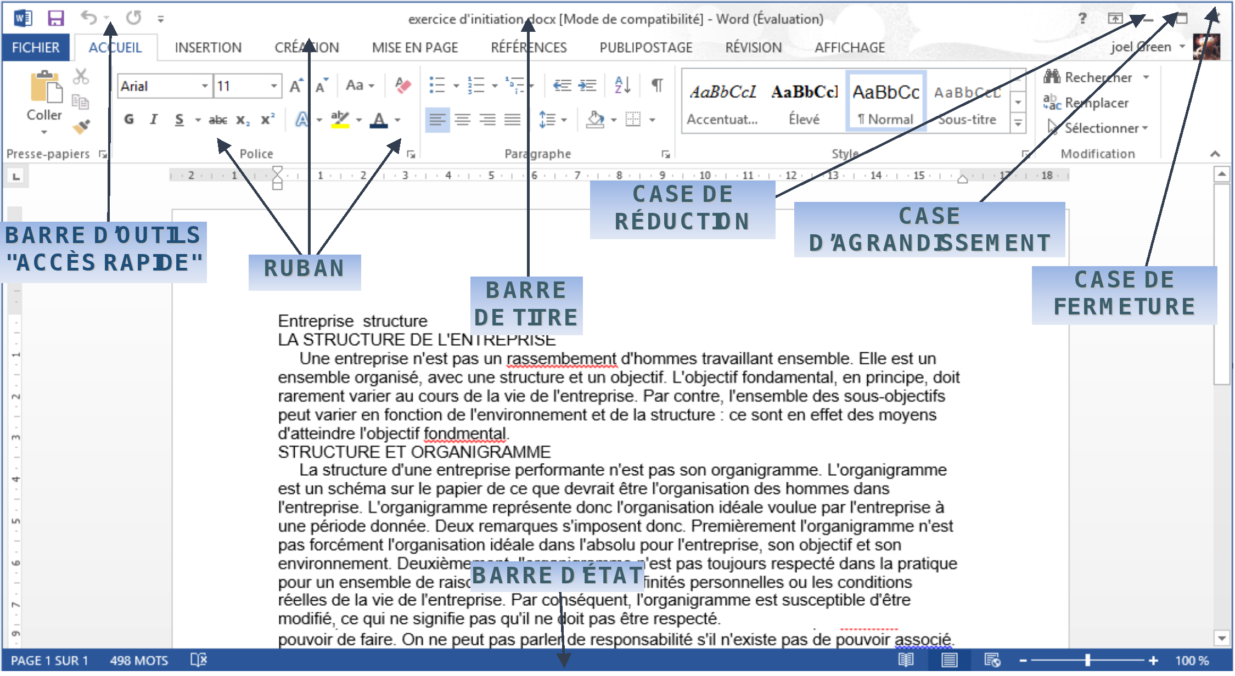Increase font size with grow font icon
This screenshot has height=676, width=1235.
(296, 86)
